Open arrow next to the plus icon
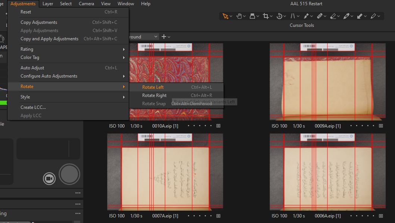 coord(169,37)
